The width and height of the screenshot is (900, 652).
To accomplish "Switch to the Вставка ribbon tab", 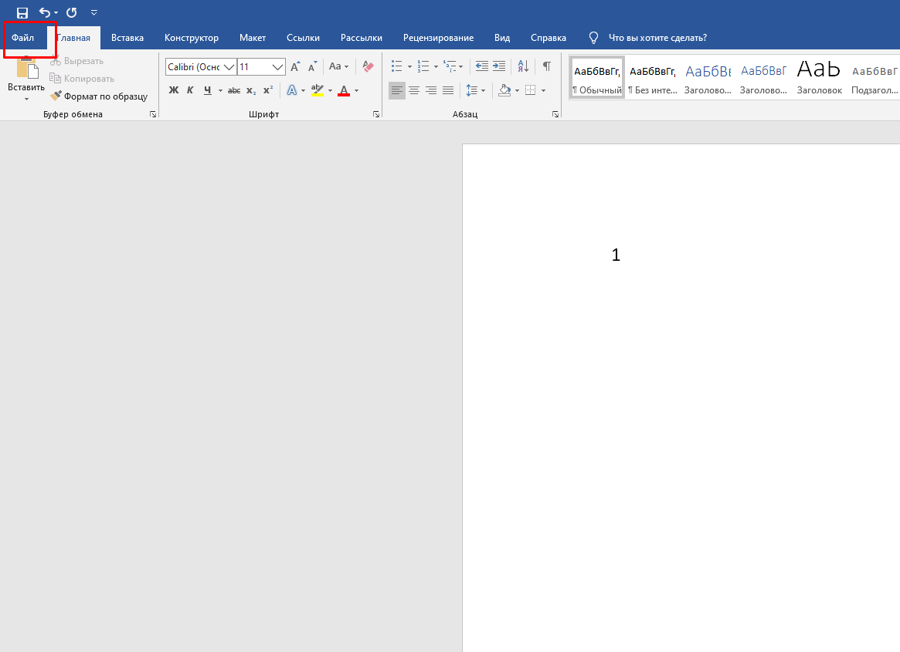I will pyautogui.click(x=127, y=38).
